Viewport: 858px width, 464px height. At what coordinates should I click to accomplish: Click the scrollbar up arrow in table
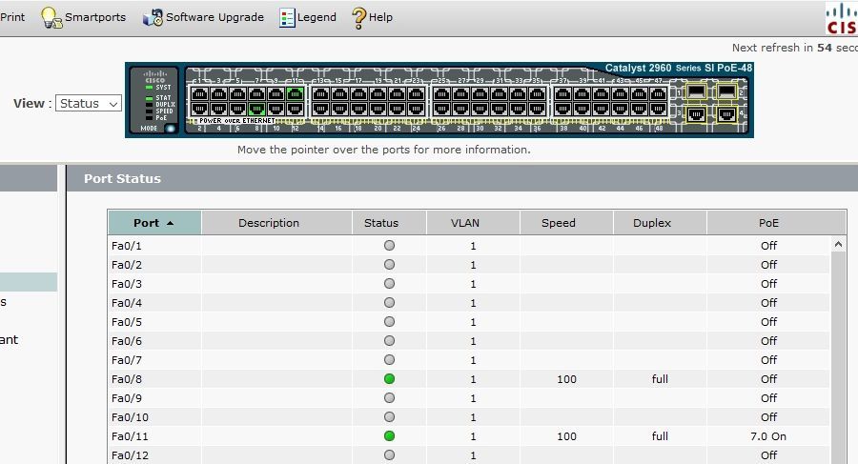pyautogui.click(x=838, y=245)
